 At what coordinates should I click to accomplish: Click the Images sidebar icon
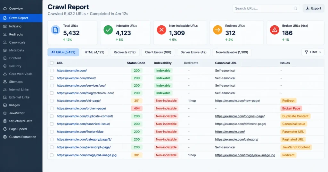pos(5,105)
